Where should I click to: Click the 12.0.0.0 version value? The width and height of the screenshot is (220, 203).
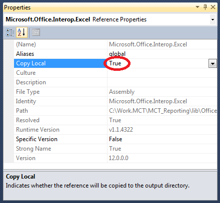coord(118,158)
